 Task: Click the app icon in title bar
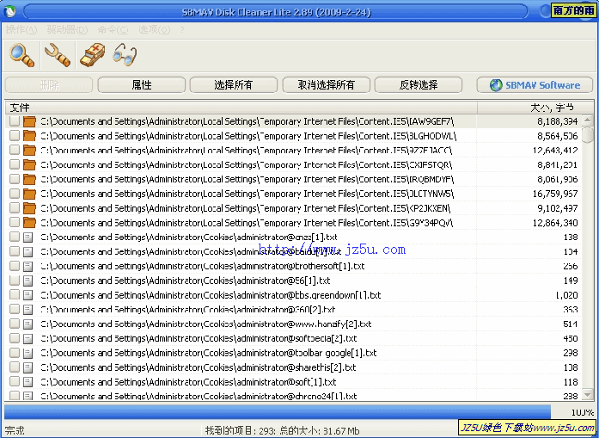click(x=10, y=12)
